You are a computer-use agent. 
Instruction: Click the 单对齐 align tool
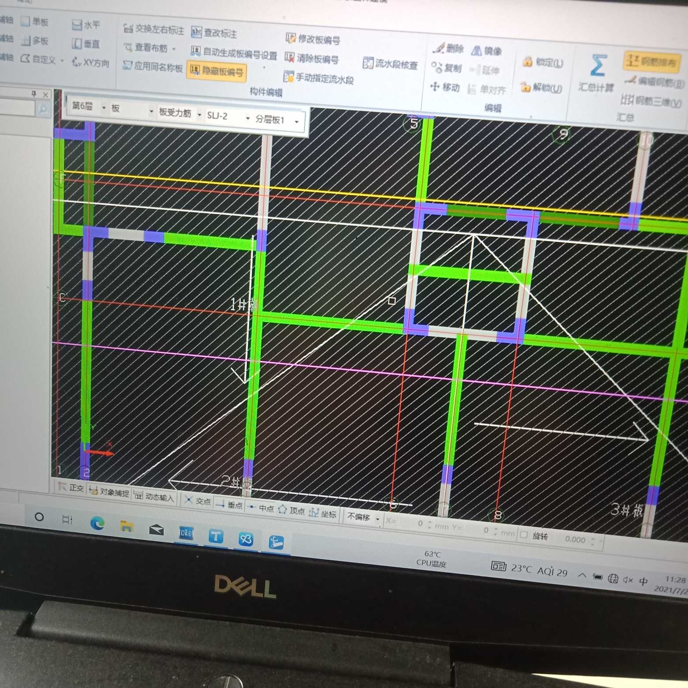click(x=486, y=90)
